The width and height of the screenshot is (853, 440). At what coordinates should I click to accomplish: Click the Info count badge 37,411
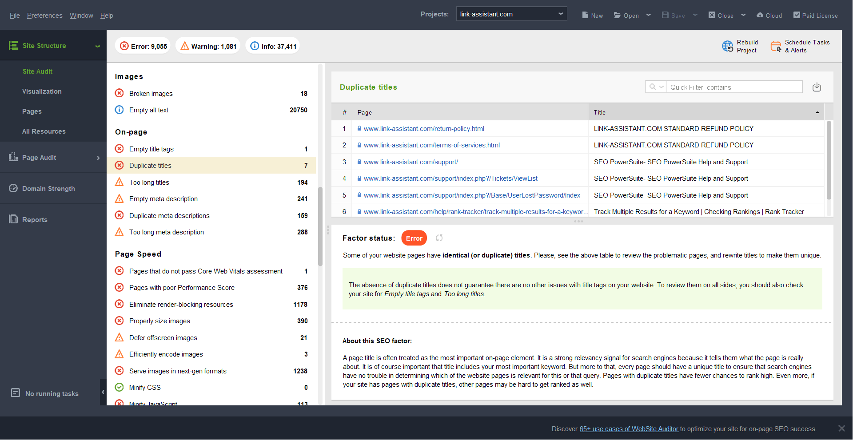pyautogui.click(x=273, y=46)
